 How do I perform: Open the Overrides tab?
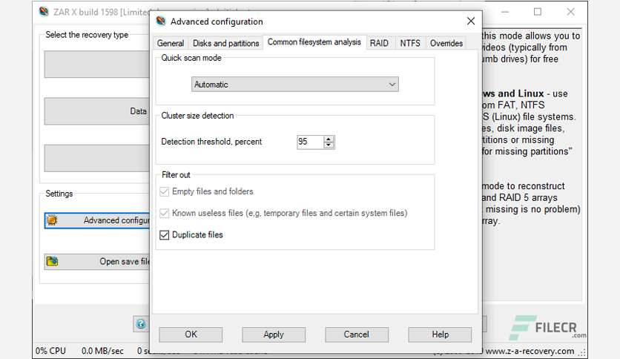point(446,43)
